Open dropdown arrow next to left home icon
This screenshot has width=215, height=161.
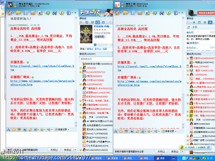pyautogui.click(x=14, y=13)
